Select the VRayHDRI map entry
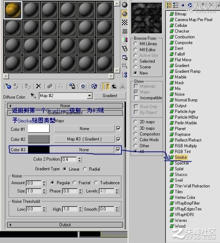The image size is (220, 243). (x=184, y=215)
